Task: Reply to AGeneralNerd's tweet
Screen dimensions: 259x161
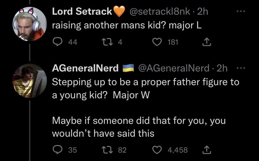Action: 58,149
